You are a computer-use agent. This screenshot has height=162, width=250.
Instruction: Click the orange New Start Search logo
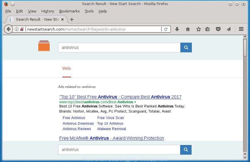[x=44, y=46]
